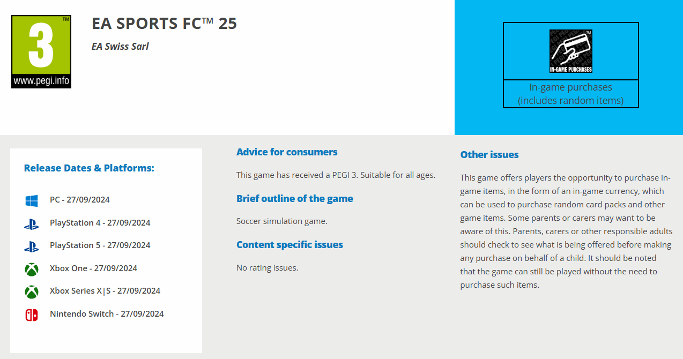
Task: Click the Nintendo Switch logo icon
Action: pos(32,315)
